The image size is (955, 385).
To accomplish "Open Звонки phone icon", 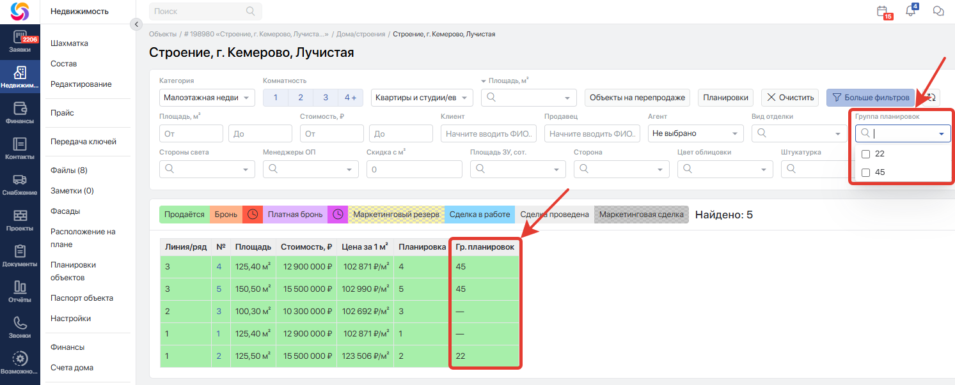I will (20, 327).
